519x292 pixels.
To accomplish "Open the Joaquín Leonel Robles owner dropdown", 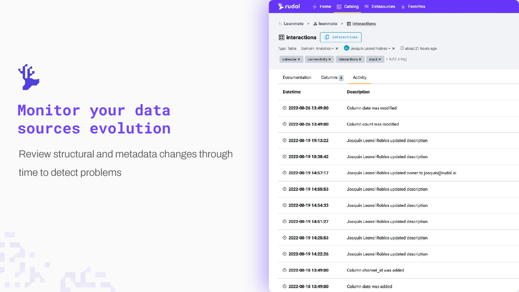I will tap(370, 49).
